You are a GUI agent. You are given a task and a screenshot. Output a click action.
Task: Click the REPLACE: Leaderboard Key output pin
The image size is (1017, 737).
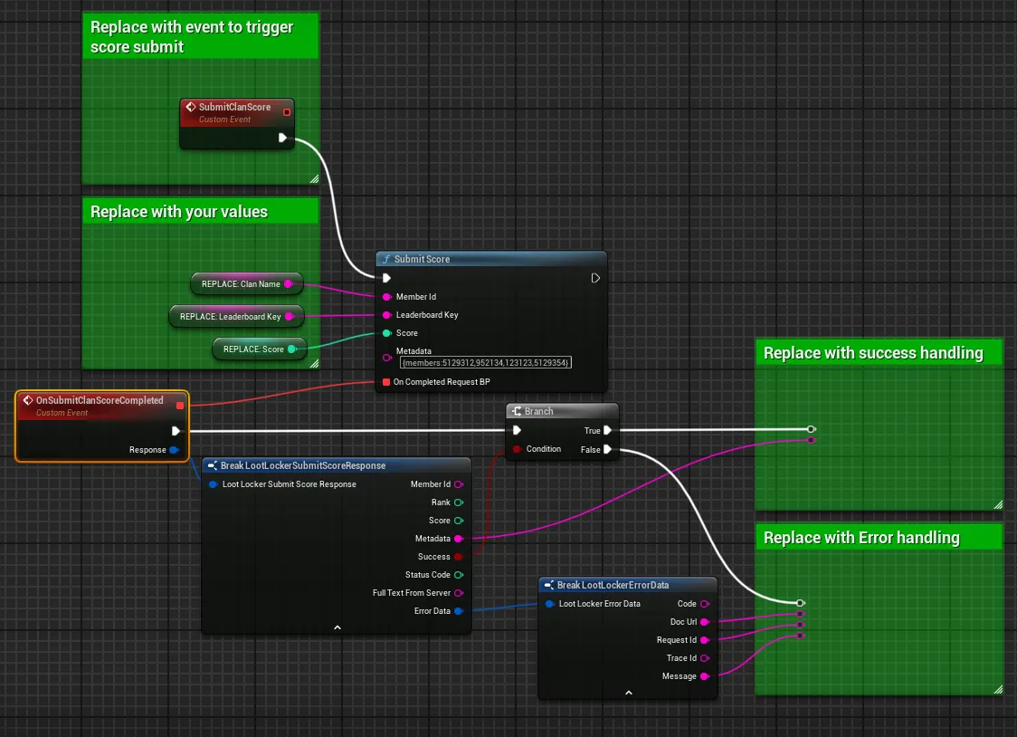[290, 317]
